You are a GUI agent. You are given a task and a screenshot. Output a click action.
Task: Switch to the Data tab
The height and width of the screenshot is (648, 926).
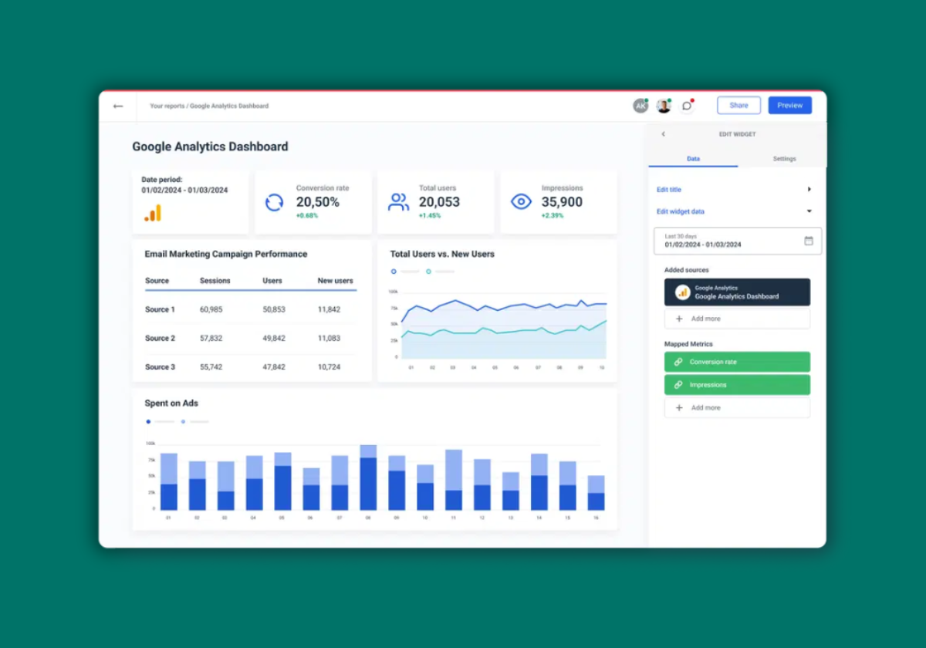[693, 159]
